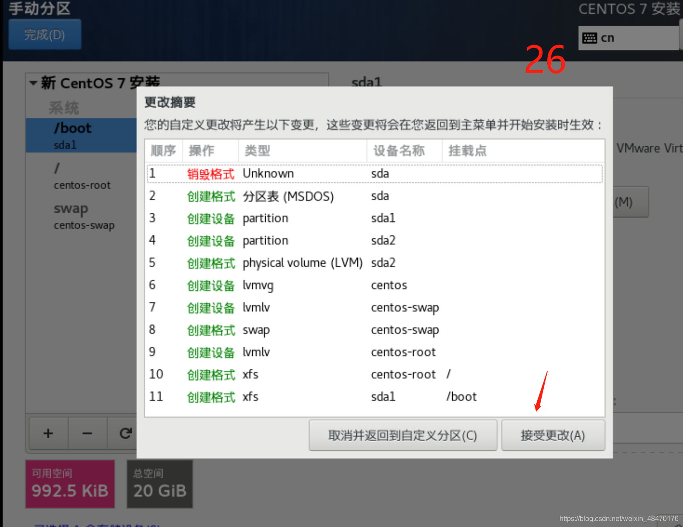Select row 4 create device partition sda2
Image resolution: width=683 pixels, height=527 pixels.
coord(375,241)
